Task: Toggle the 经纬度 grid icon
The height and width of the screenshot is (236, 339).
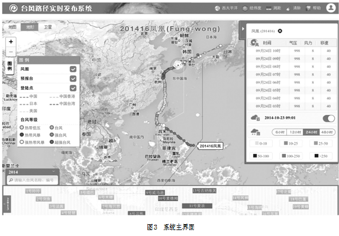Action: [245, 8]
